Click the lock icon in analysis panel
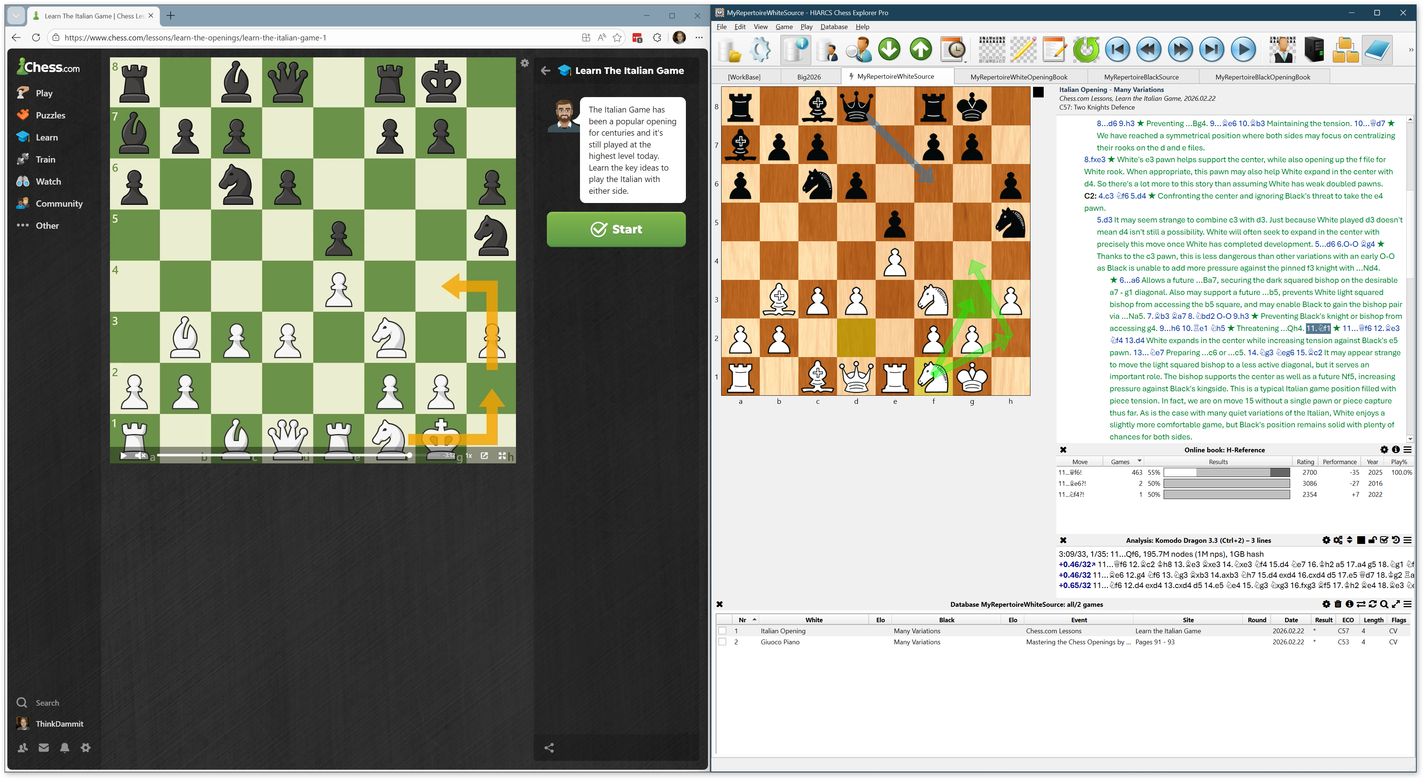The image size is (1424, 780). (1372, 540)
